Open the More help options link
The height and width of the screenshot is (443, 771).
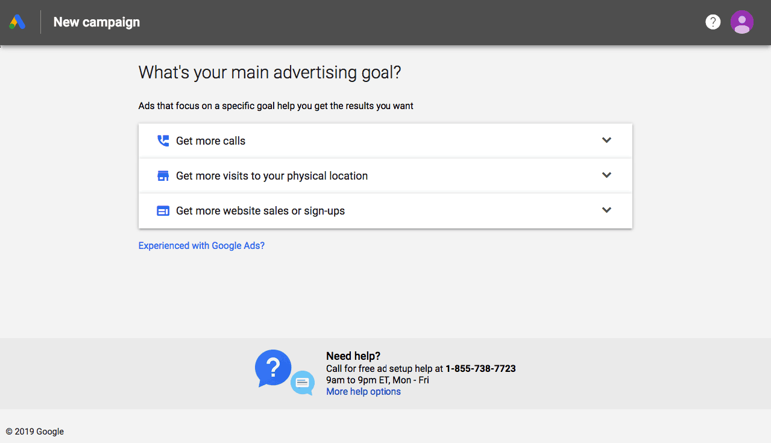(x=363, y=392)
